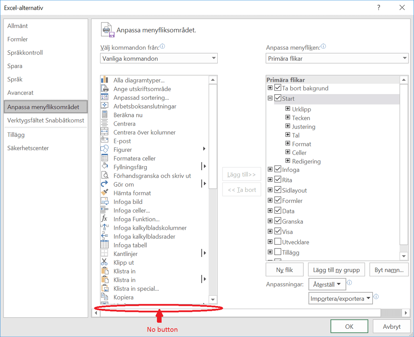Click the Lägg till ny grupp button
This screenshot has width=414, height=337.
coord(336,270)
